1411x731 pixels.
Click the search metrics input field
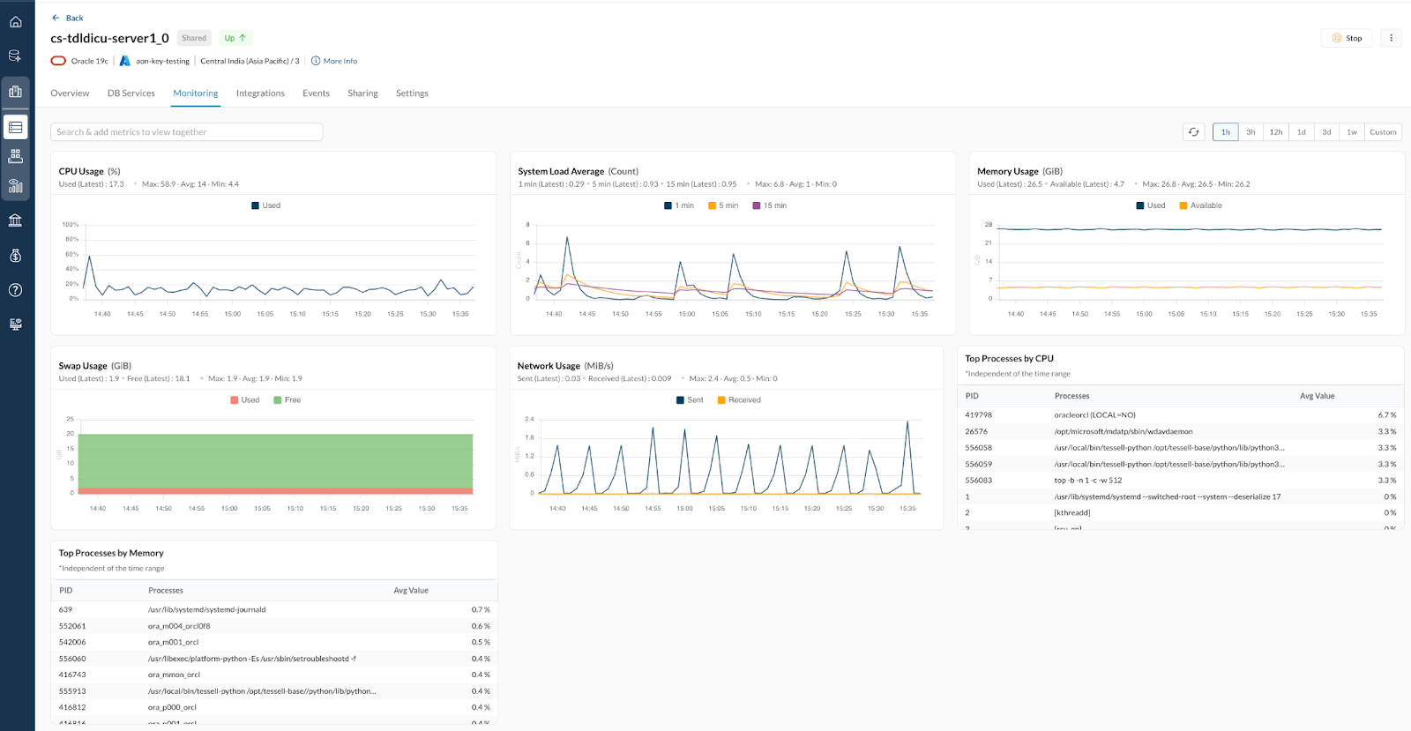[186, 132]
